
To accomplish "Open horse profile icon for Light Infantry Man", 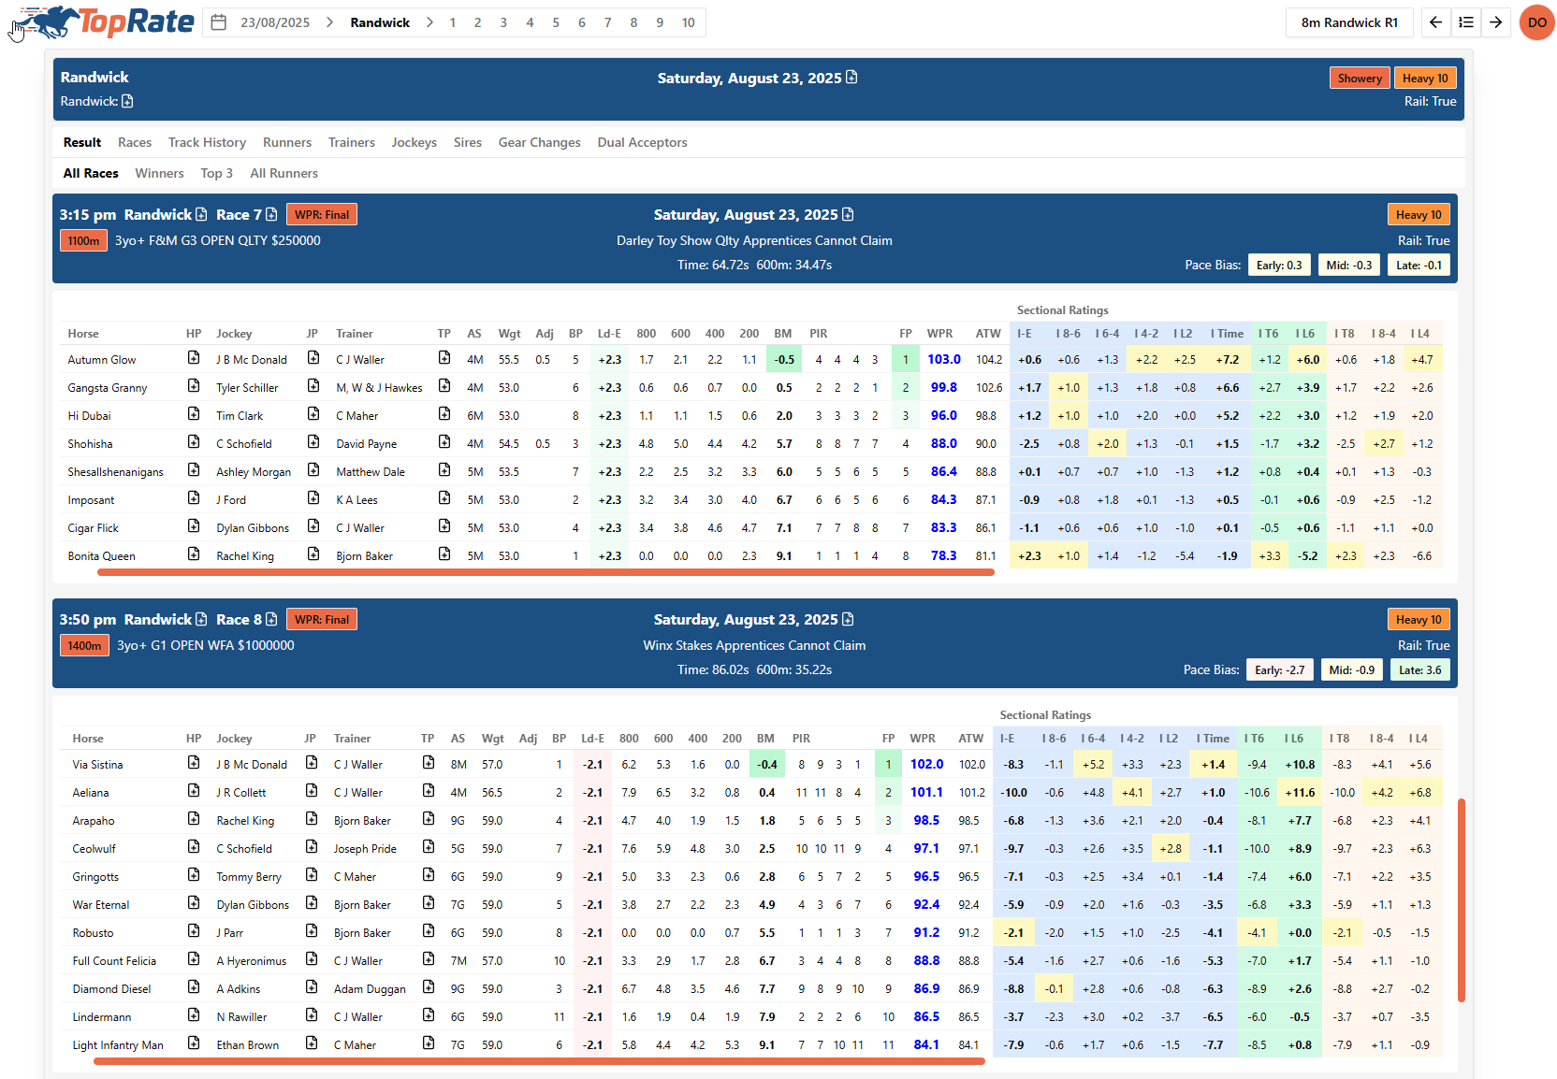I will point(194,1043).
